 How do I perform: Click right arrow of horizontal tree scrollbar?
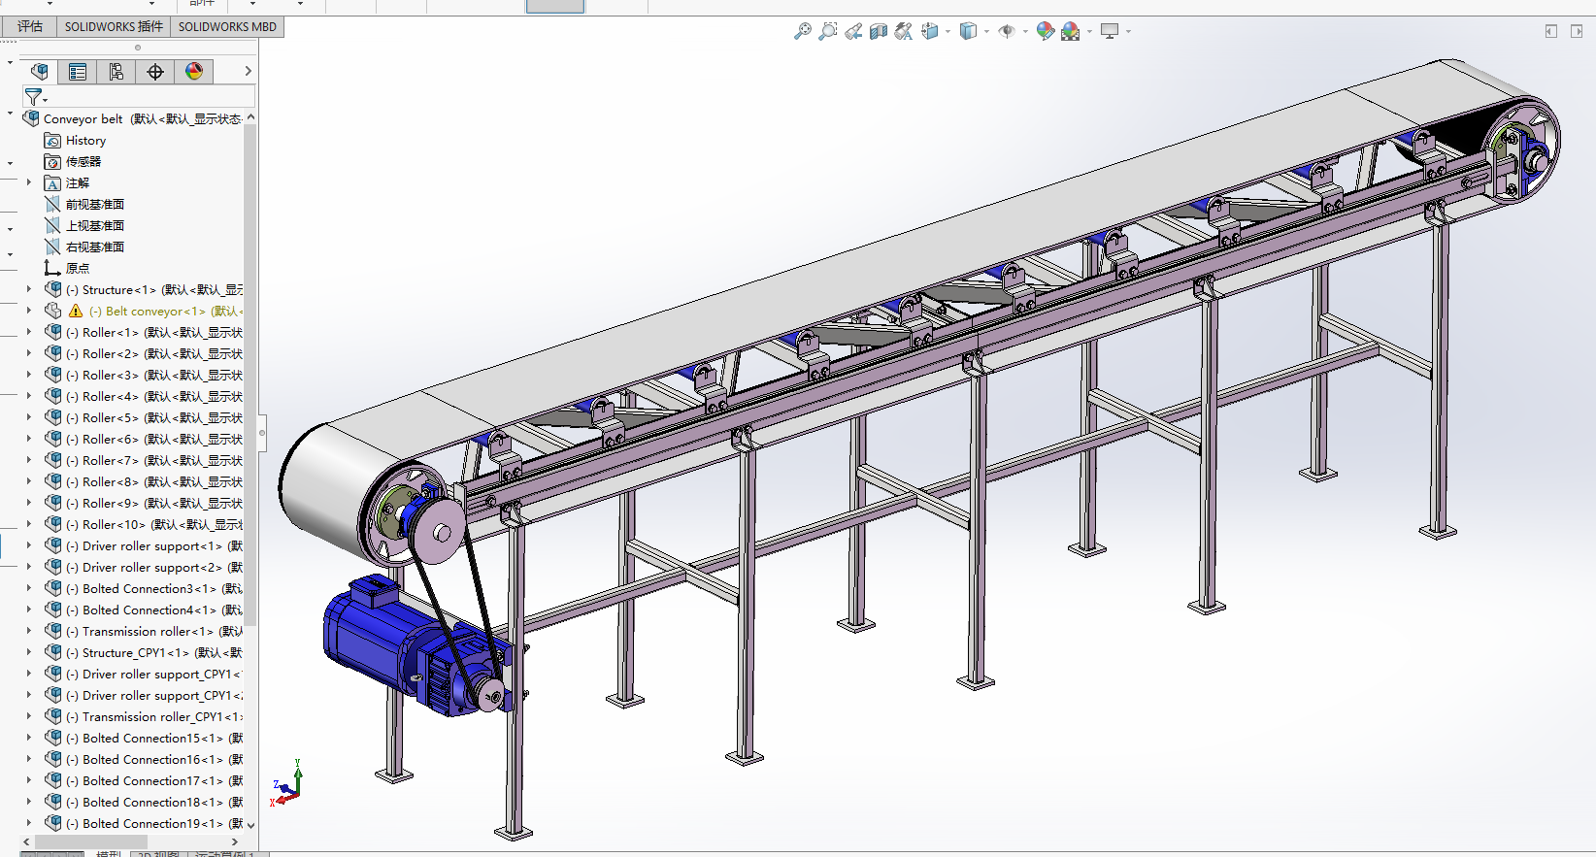pyautogui.click(x=234, y=841)
